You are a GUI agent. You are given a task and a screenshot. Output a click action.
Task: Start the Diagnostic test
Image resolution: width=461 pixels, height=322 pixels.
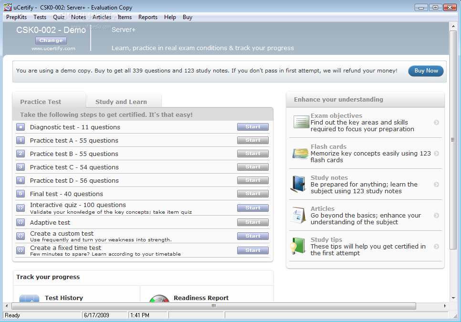coord(253,127)
